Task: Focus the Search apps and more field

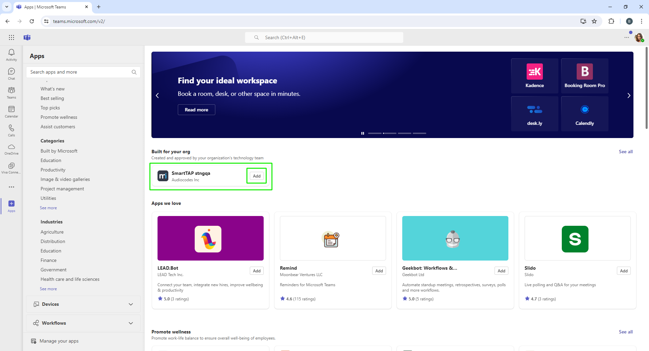Action: pyautogui.click(x=83, y=72)
